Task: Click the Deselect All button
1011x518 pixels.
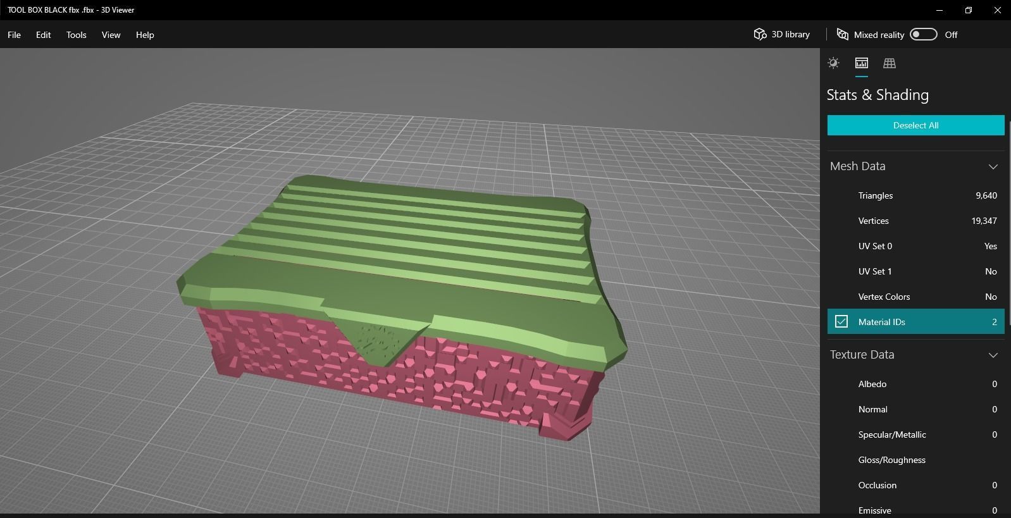Action: (915, 125)
